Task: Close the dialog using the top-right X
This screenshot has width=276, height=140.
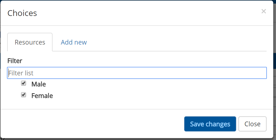Action: click(264, 11)
